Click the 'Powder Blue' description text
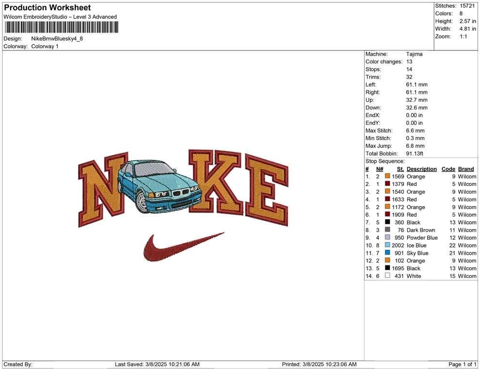The height and width of the screenshot is (369, 480). tap(422, 238)
